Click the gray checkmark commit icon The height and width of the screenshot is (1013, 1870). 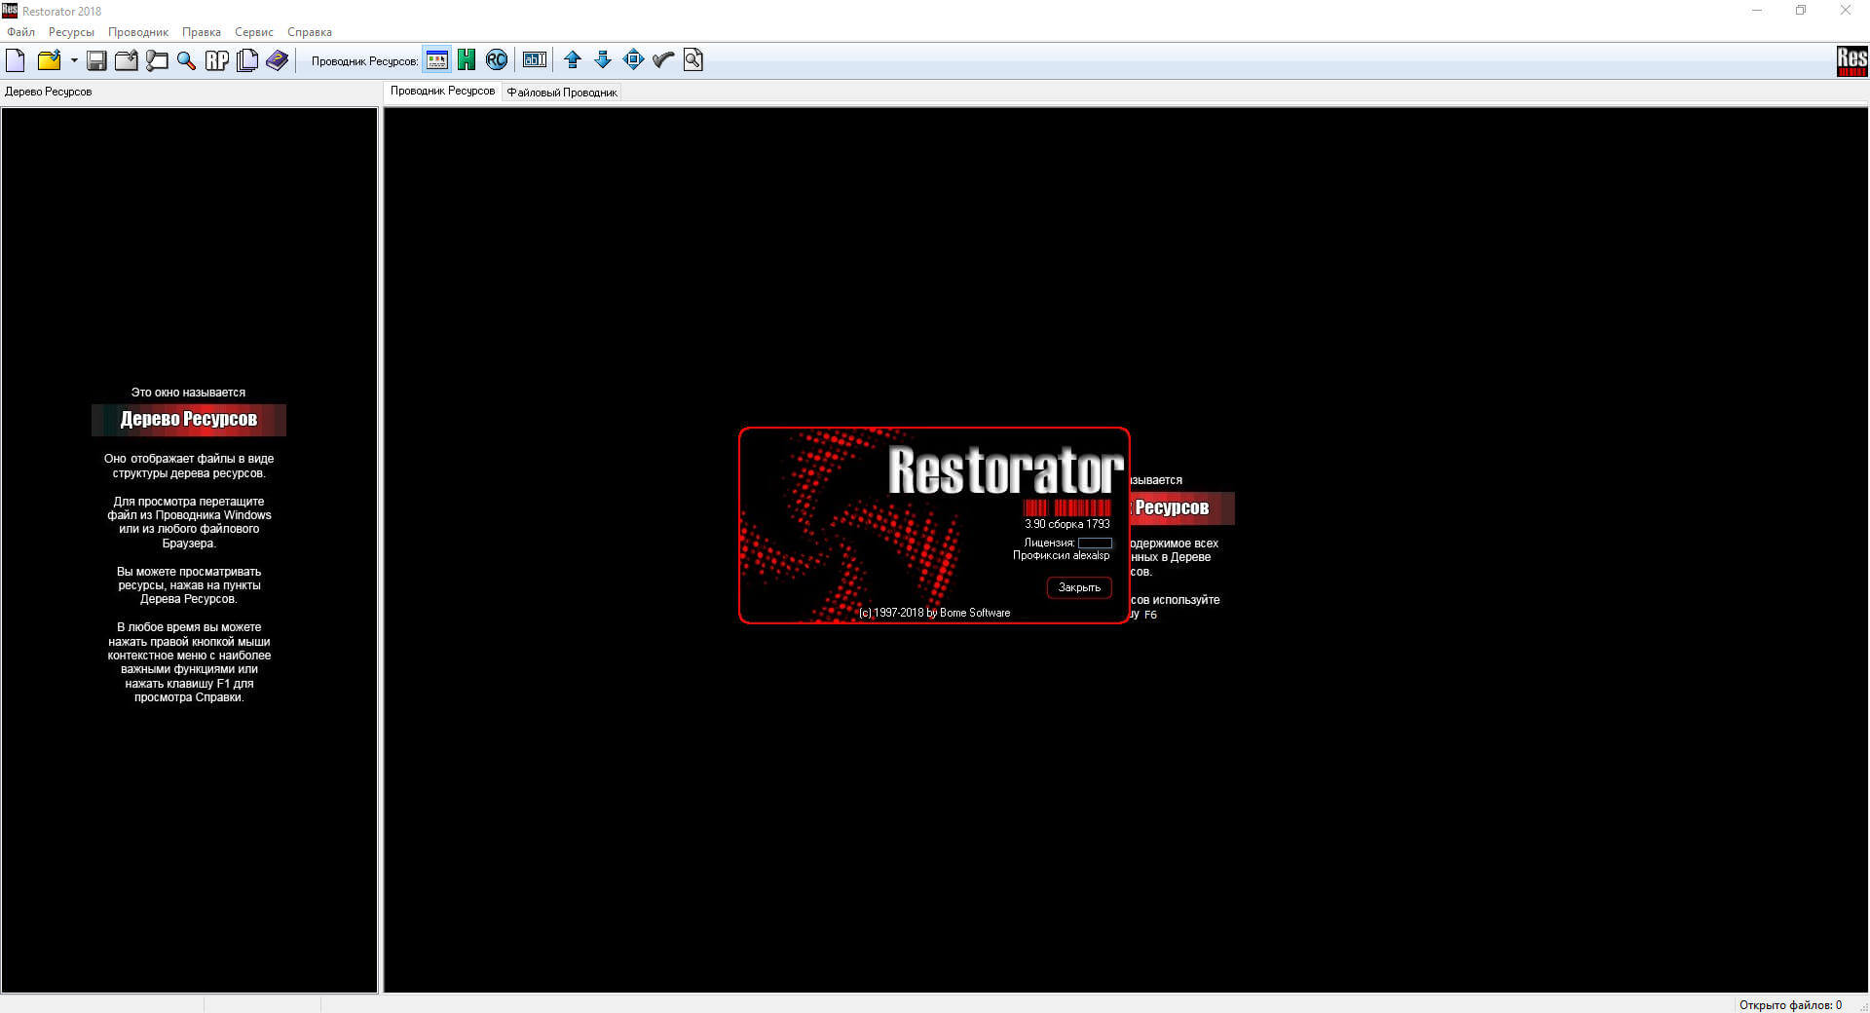(663, 60)
